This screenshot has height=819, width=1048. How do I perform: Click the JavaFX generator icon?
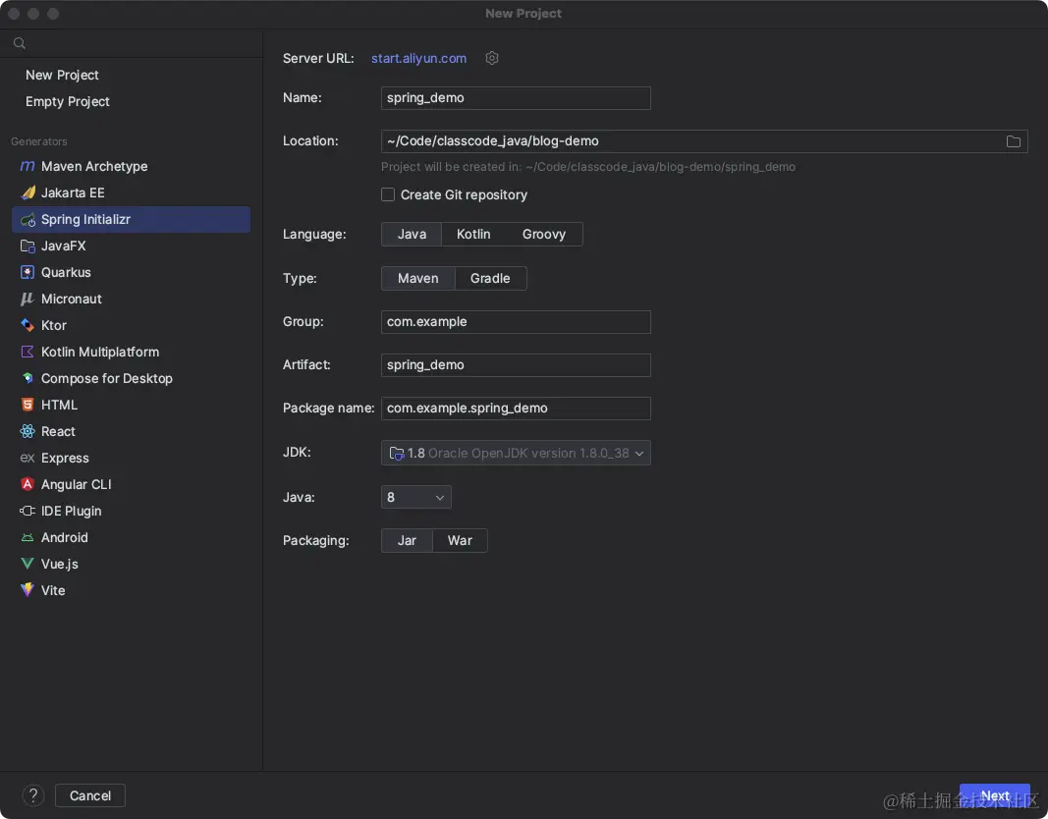tap(28, 246)
